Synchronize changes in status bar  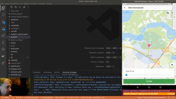tap(13, 98)
